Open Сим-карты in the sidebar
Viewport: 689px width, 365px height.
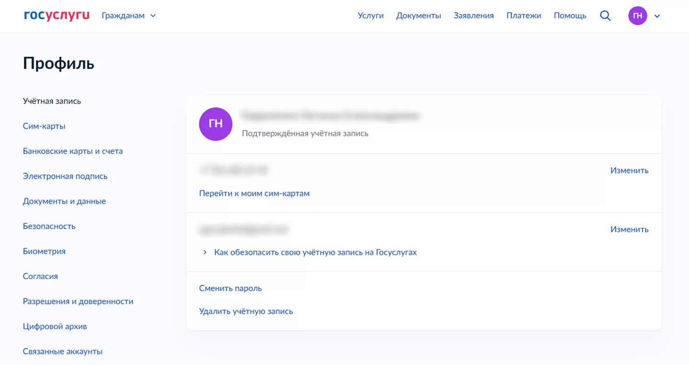click(44, 127)
